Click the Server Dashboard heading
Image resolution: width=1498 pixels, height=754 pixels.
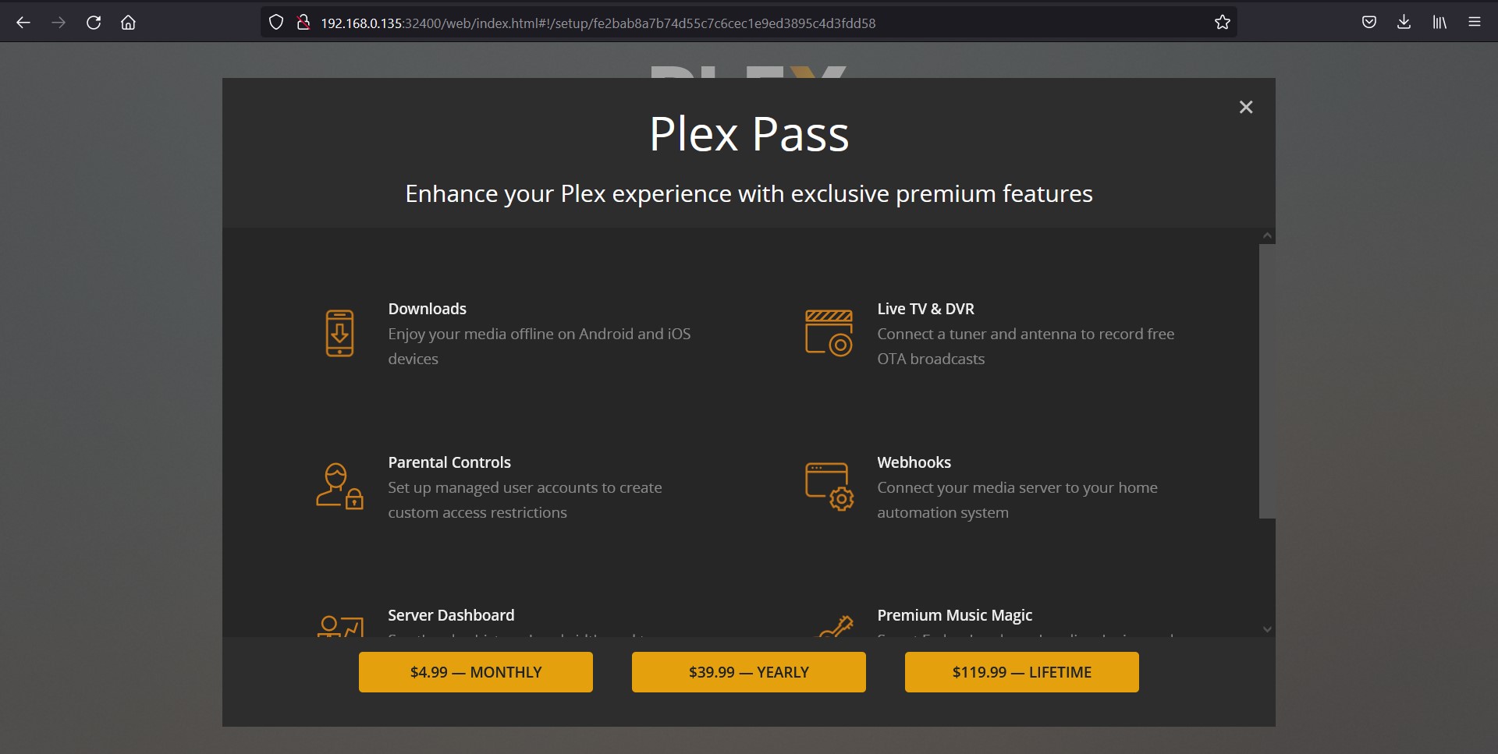[x=451, y=615]
